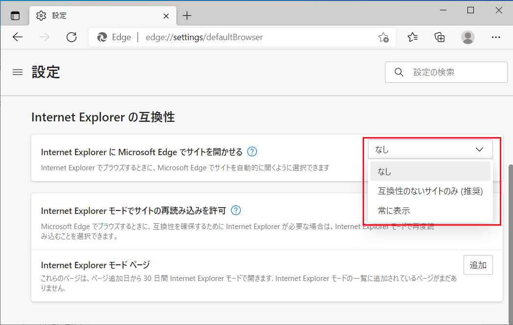Open help for Internet Explorer モードでサイトの再読み込みを許可
This screenshot has height=325, width=513.
click(236, 210)
